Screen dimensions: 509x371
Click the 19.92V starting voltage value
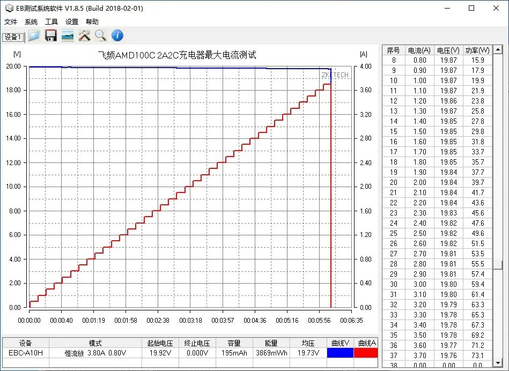[160, 353]
